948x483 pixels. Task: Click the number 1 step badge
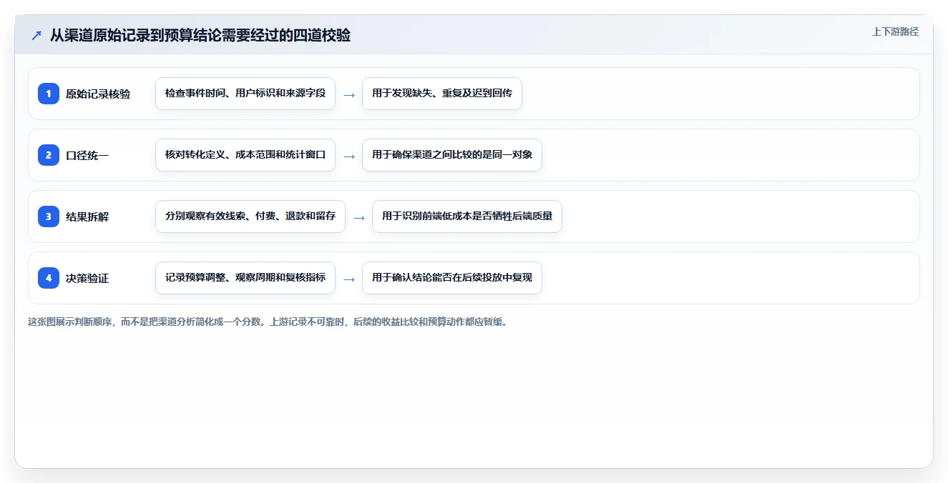(49, 94)
